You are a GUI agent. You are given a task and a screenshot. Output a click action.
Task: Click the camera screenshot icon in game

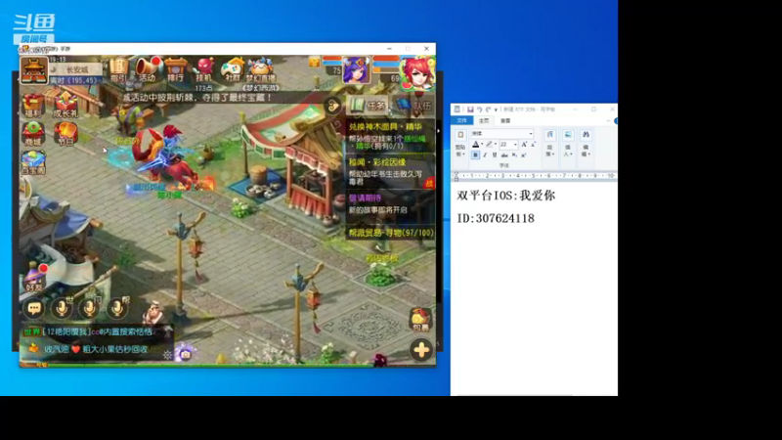[186, 354]
